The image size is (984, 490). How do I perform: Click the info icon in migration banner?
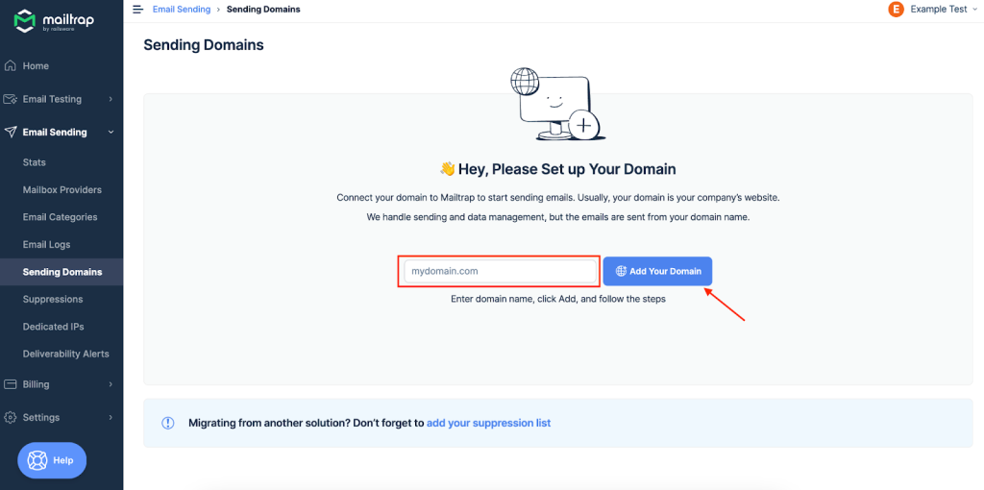coord(168,423)
